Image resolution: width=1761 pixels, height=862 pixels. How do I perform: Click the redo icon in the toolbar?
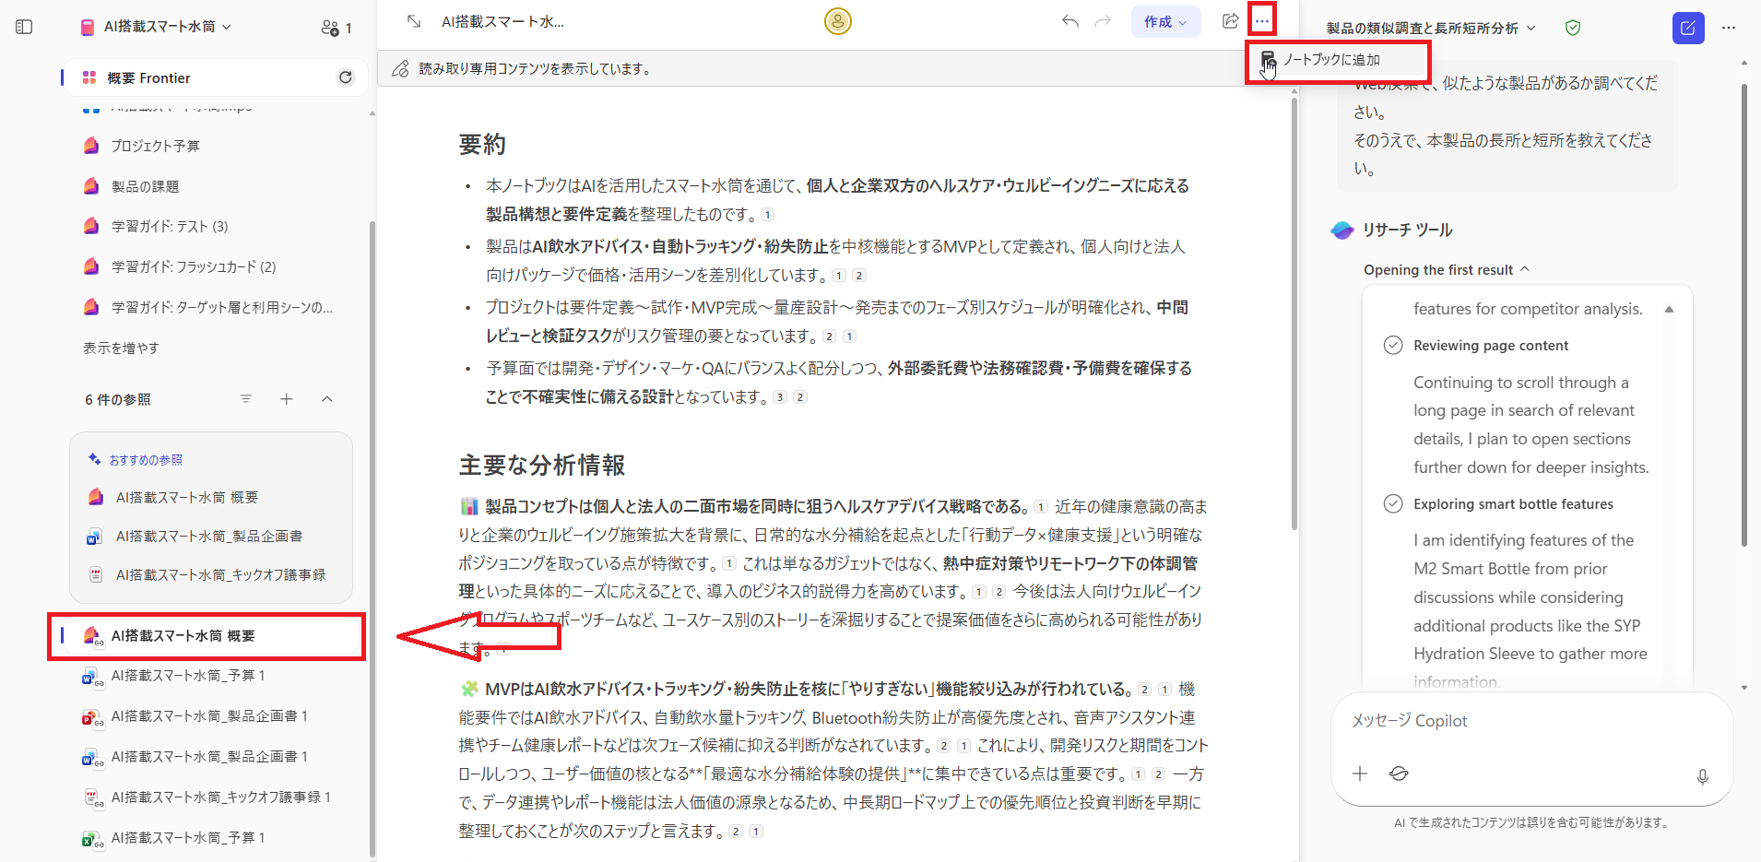(1103, 21)
